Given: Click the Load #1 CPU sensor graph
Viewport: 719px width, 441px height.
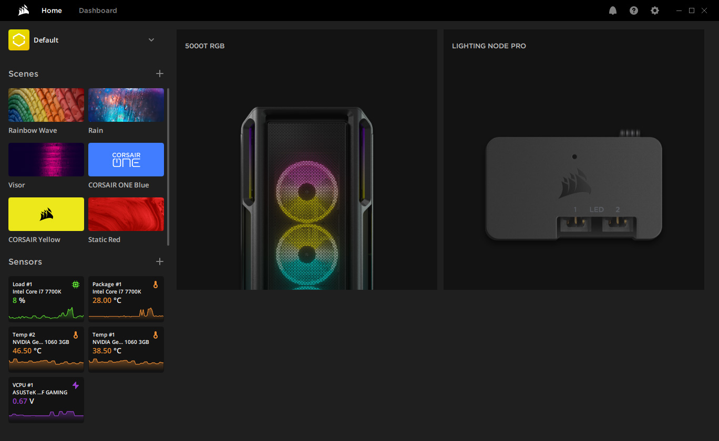Looking at the screenshot, I should 46,313.
